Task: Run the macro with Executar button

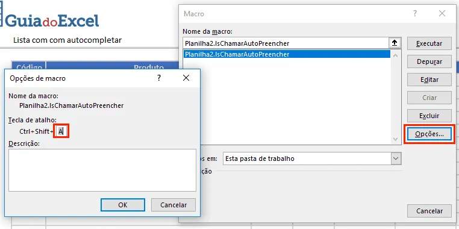Action: (x=429, y=43)
